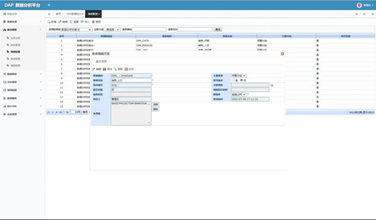Select the 基本信息 tab in dialog

click(101, 61)
